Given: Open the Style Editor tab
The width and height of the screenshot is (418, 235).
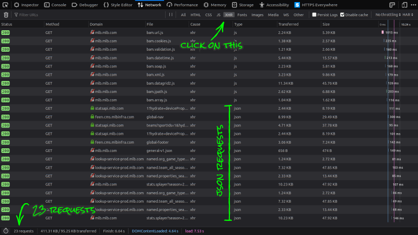Looking at the screenshot, I should coord(118,5).
